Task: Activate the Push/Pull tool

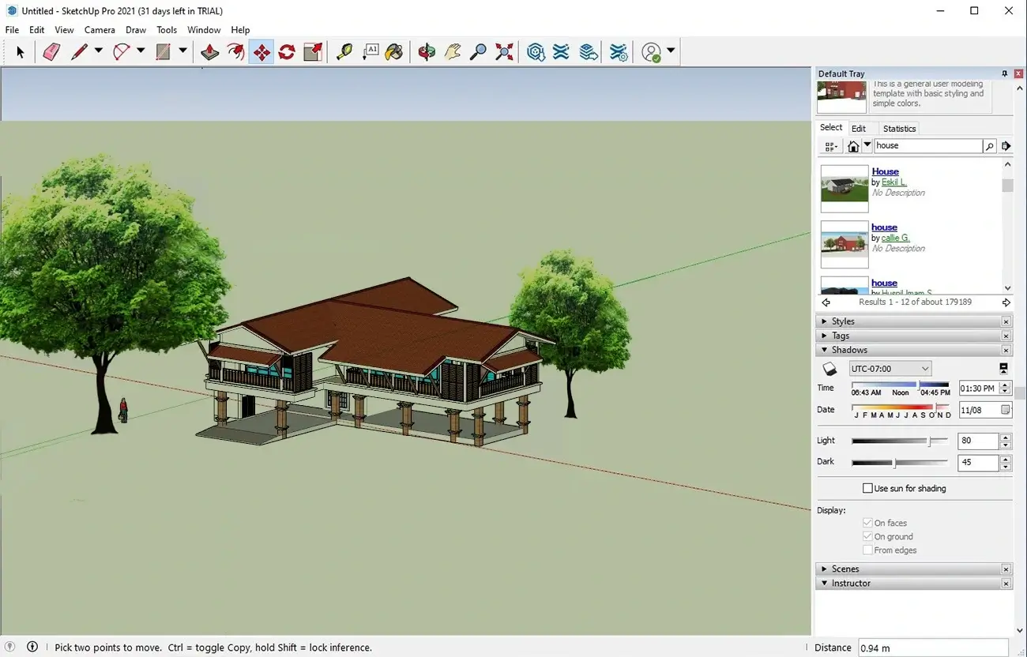Action: pyautogui.click(x=209, y=51)
